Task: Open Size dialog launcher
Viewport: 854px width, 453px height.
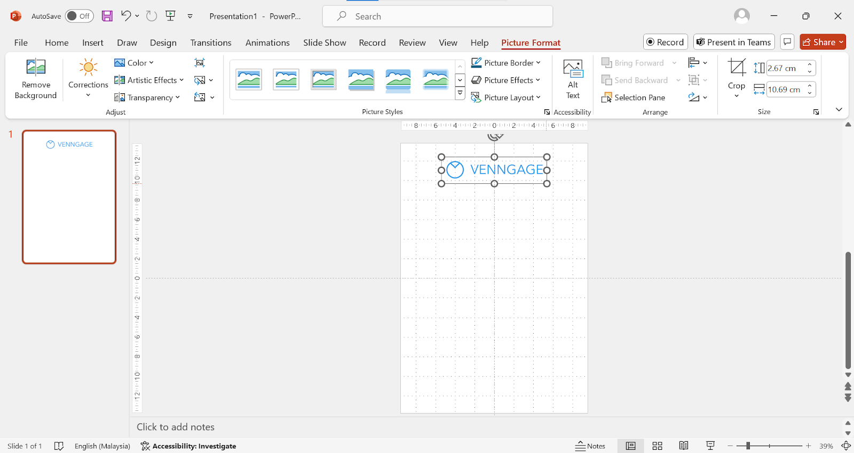Action: pos(816,112)
